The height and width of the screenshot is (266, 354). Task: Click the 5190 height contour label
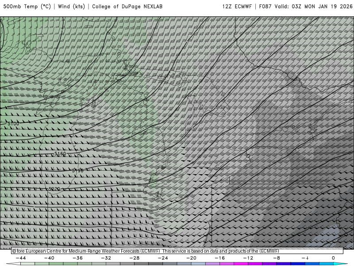(x=78, y=170)
